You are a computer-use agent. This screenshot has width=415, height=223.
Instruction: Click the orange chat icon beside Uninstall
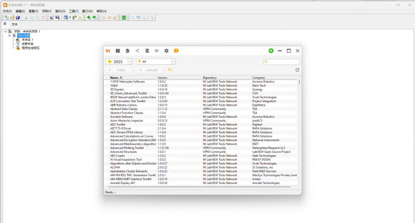170,70
